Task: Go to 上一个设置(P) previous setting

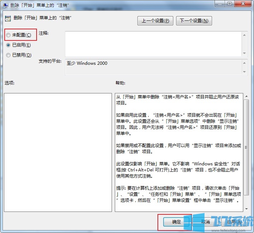Action: (x=155, y=21)
